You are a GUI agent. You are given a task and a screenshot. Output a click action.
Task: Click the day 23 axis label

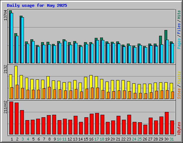(129, 139)
